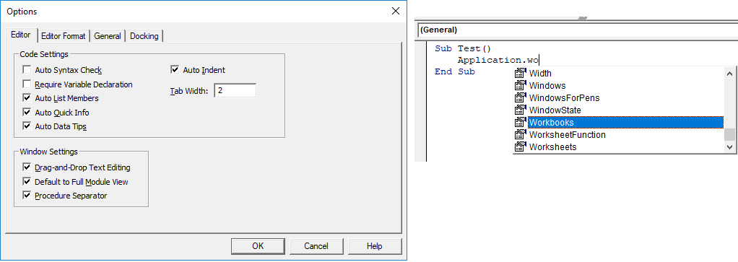The width and height of the screenshot is (738, 262).
Task: Toggle Auto Data Tips checkbox
Action: [26, 126]
